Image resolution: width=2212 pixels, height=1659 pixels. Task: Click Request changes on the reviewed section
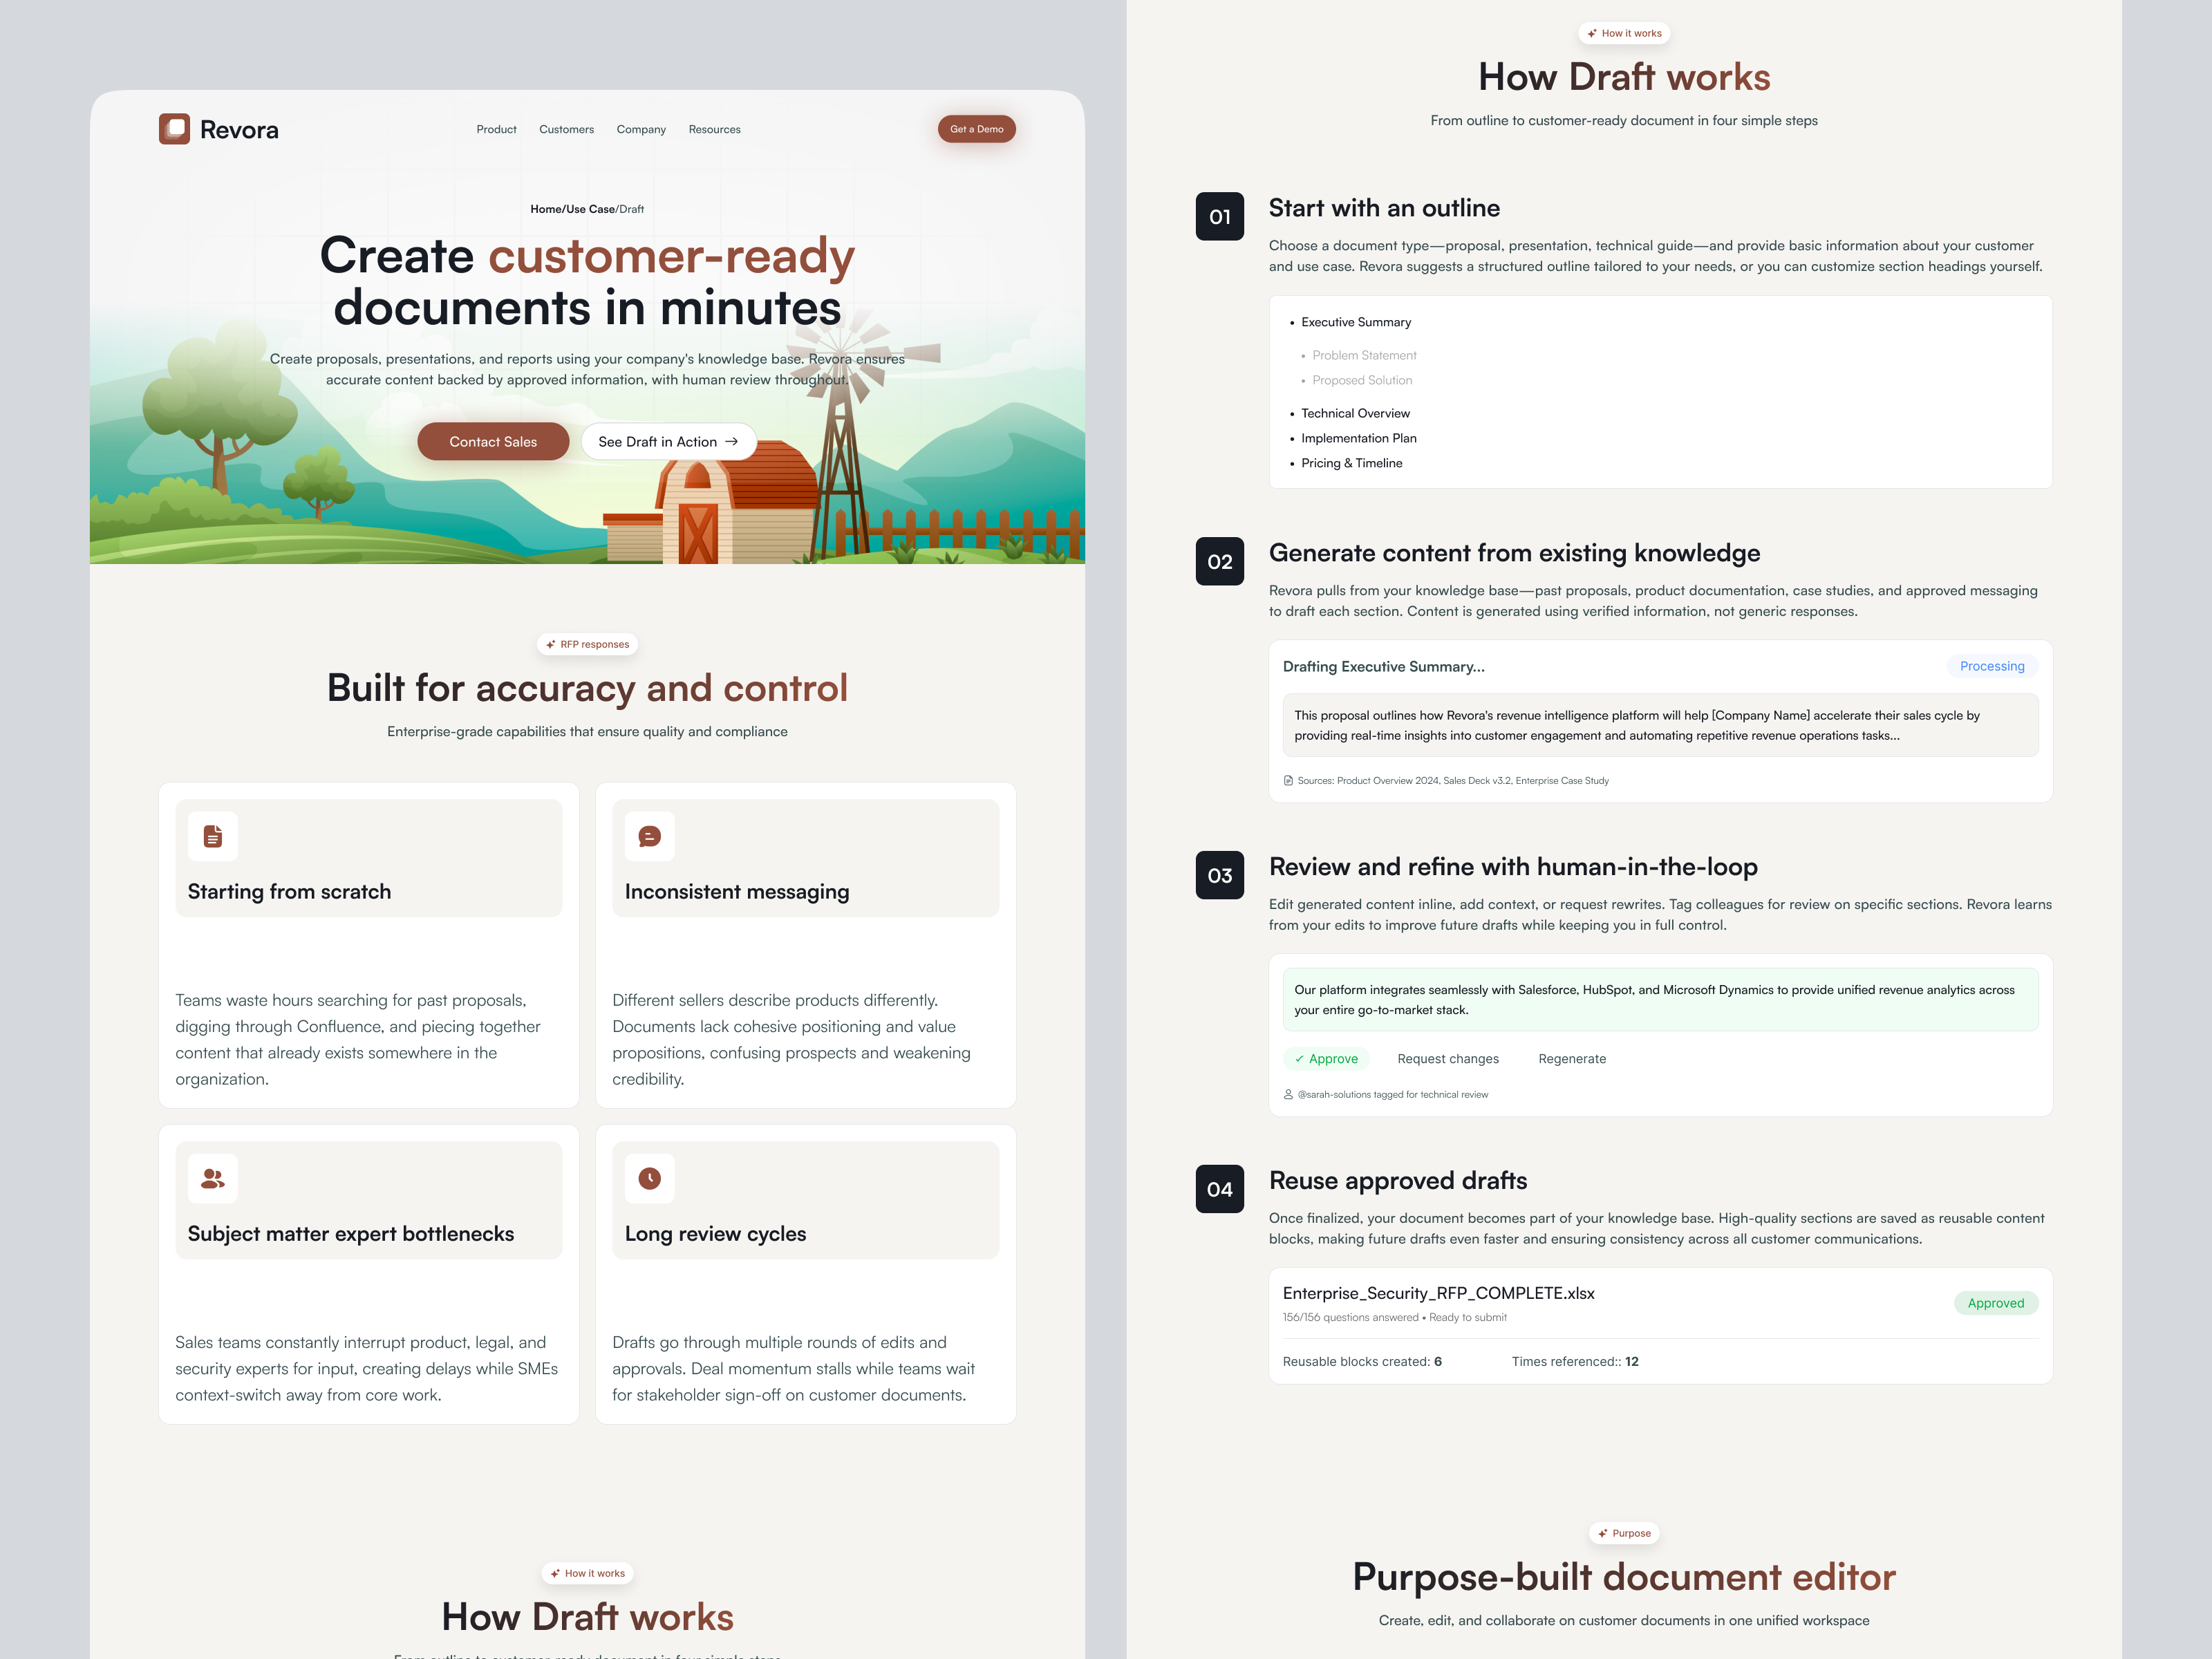click(x=1448, y=1058)
